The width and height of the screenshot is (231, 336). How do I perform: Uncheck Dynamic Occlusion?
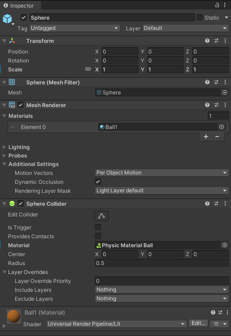coord(98,182)
